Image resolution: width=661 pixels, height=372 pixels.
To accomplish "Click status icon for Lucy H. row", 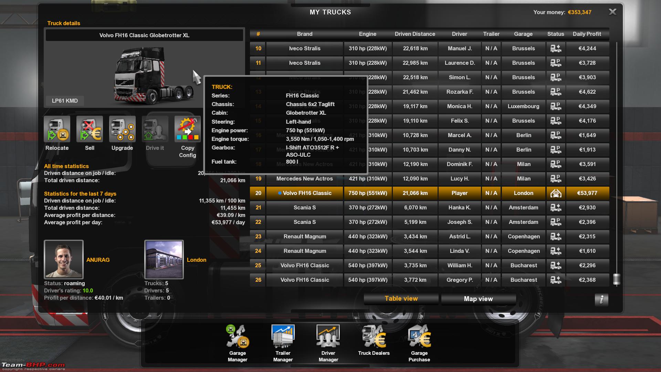I will pos(556,179).
